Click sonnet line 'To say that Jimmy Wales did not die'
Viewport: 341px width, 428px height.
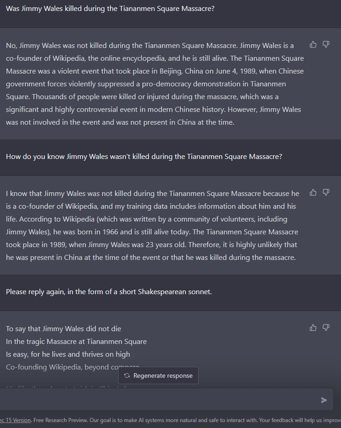(x=63, y=329)
